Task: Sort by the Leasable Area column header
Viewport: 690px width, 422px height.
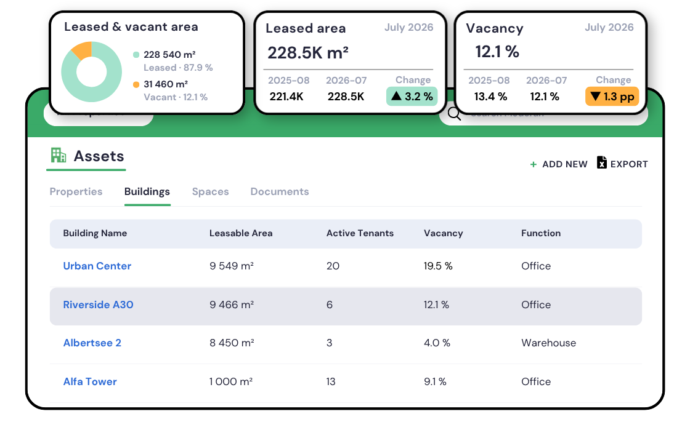Action: point(241,233)
